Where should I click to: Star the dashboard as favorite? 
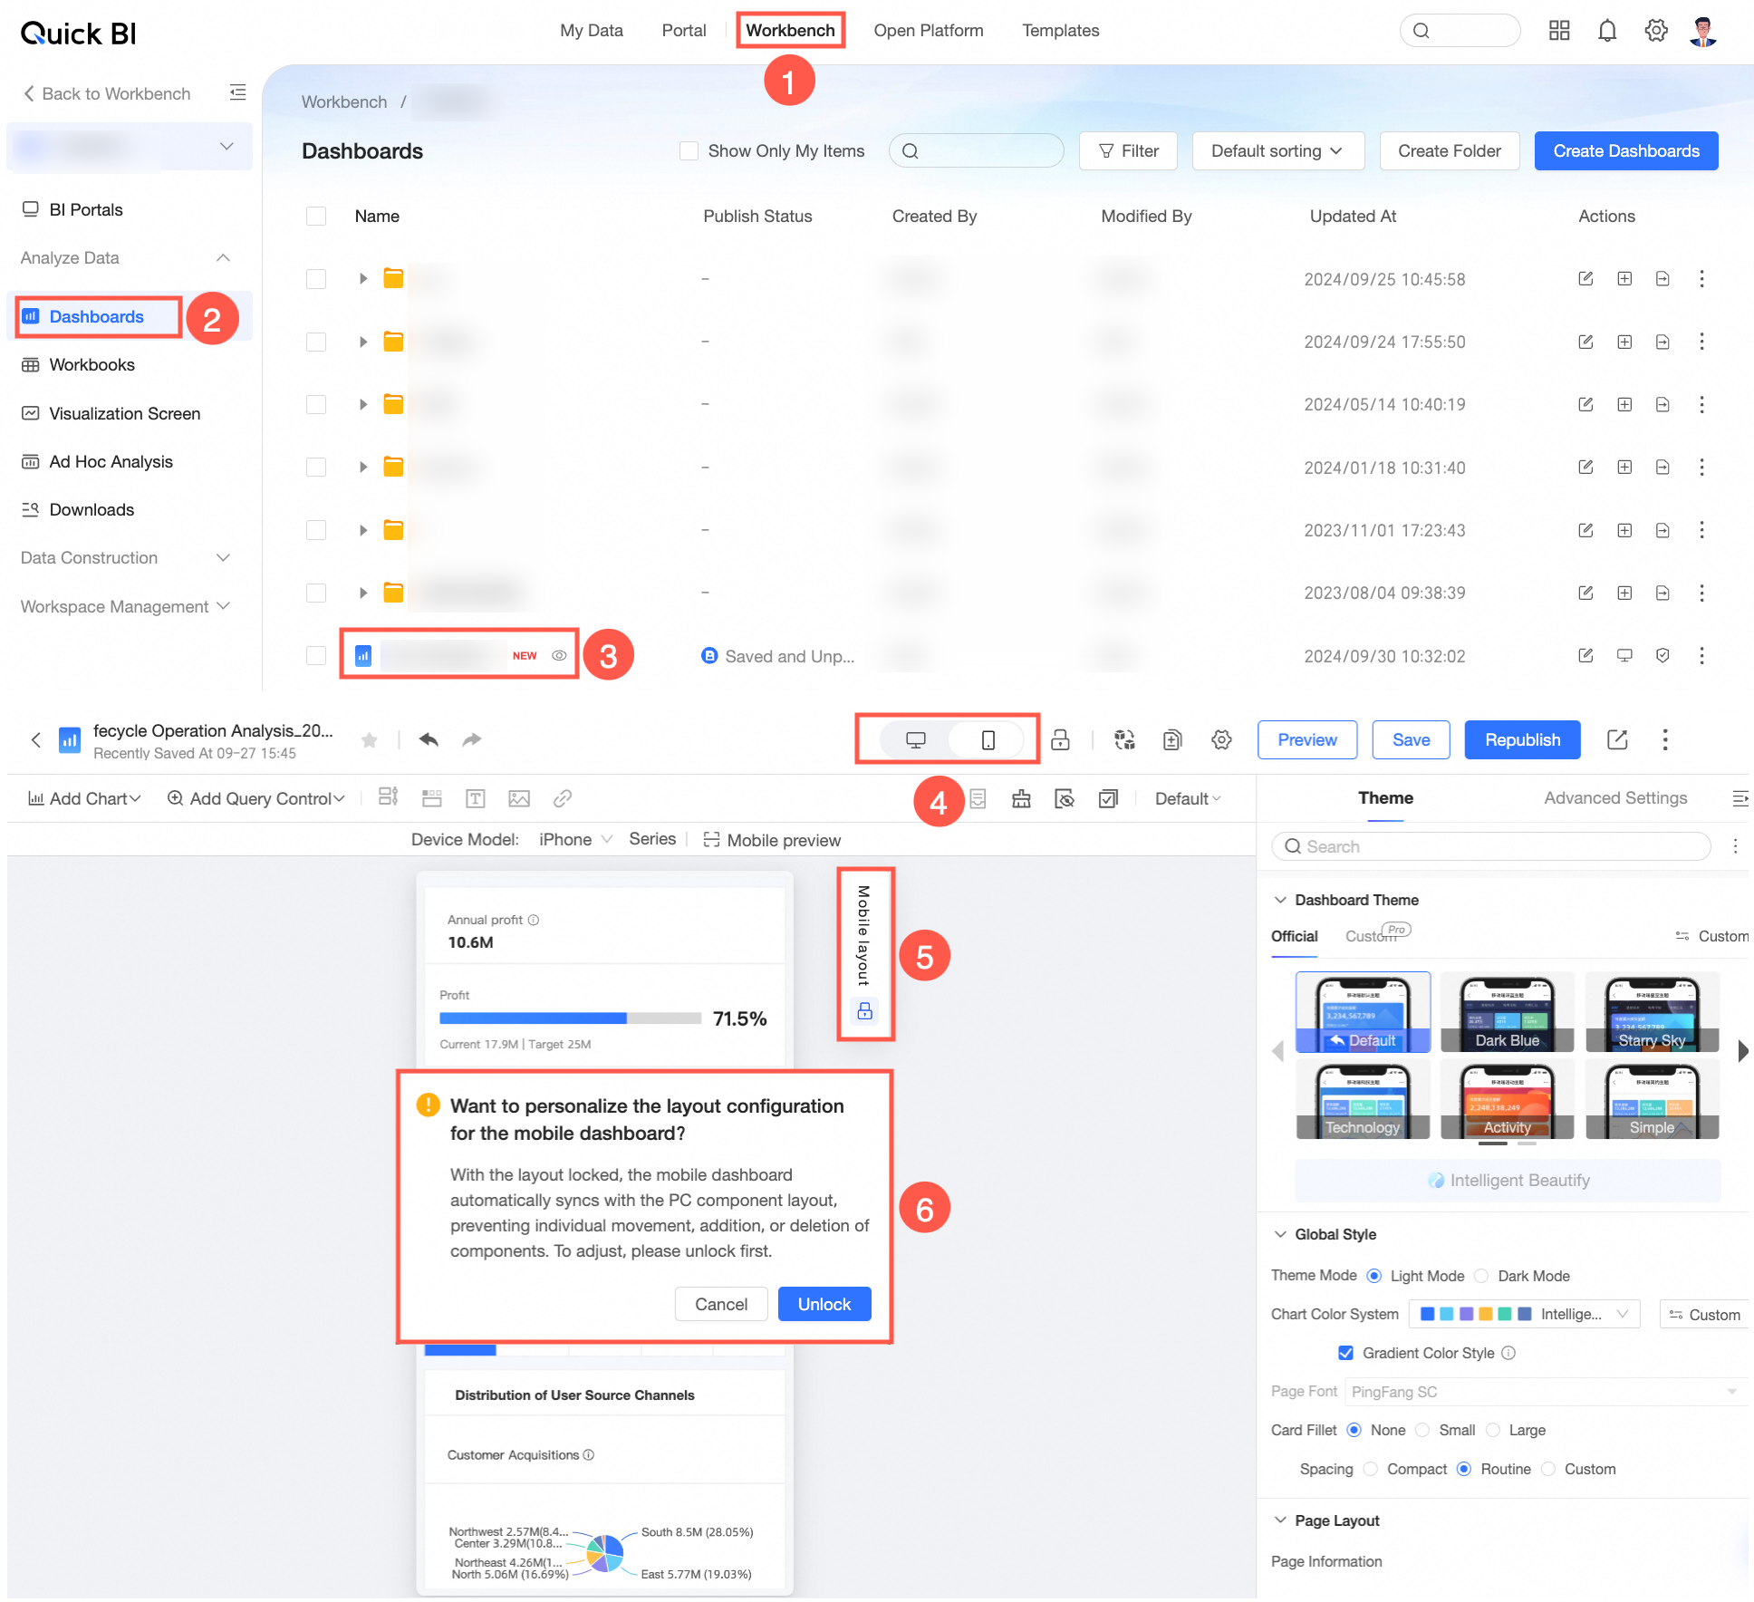click(x=369, y=740)
